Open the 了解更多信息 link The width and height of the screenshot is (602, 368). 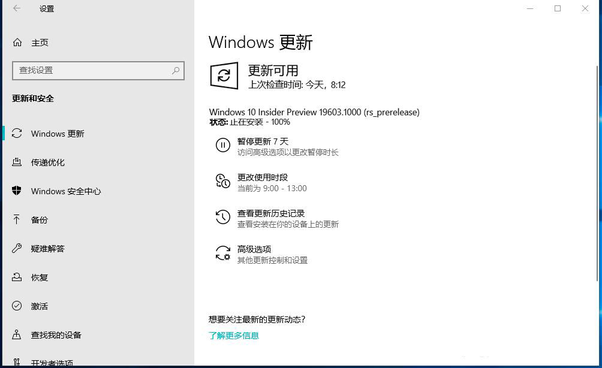(234, 336)
